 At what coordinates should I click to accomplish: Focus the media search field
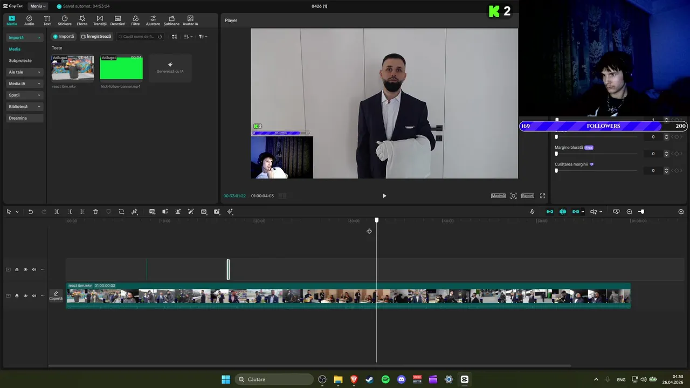139,37
